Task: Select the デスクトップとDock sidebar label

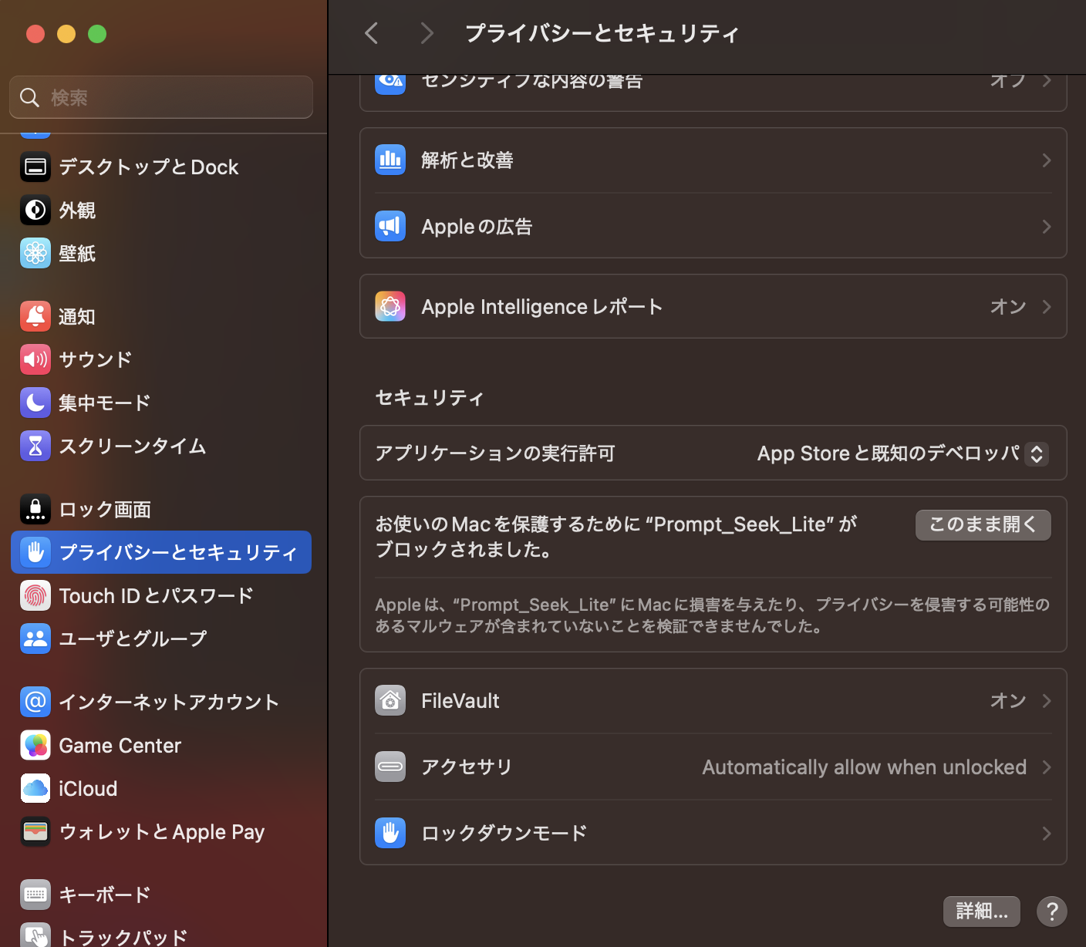Action: [149, 167]
